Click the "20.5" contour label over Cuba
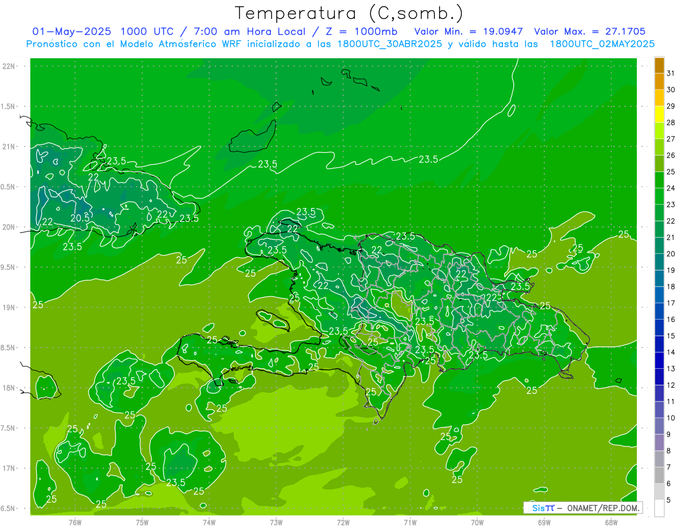Screen dimensions: 686x530 [x=80, y=218]
